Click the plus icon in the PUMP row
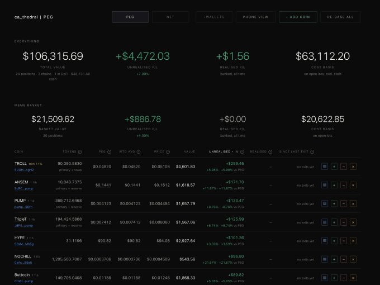This screenshot has width=380, height=285. point(334,203)
